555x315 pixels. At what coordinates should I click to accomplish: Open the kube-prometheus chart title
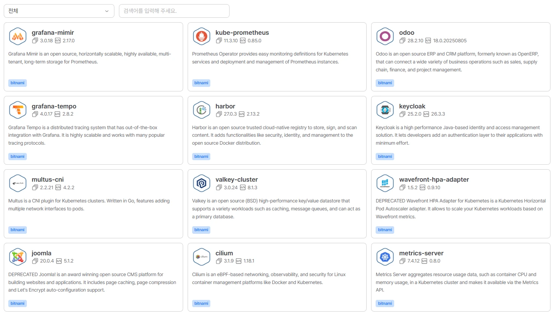(242, 32)
